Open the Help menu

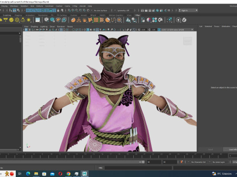coord(90,6)
